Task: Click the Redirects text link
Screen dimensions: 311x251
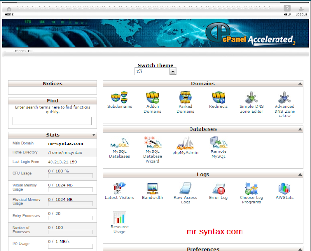Action: click(218, 106)
